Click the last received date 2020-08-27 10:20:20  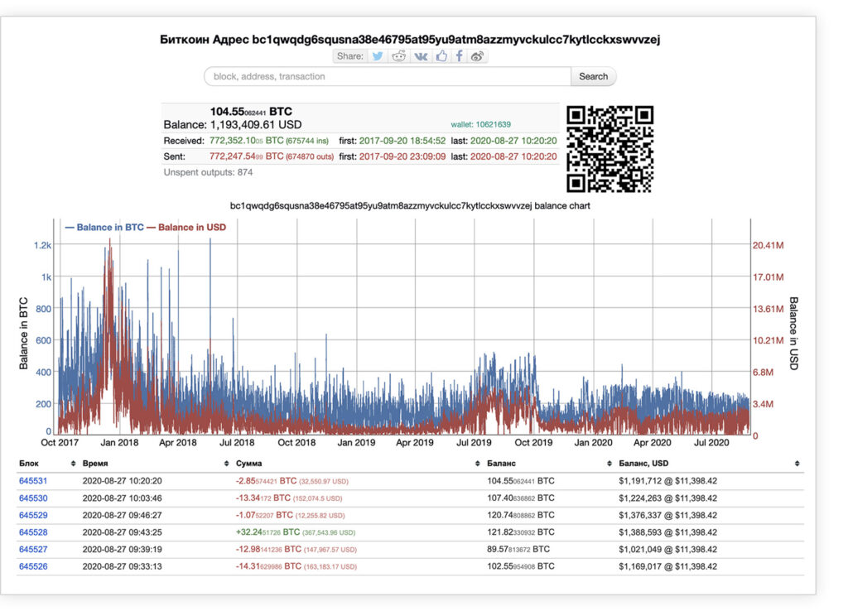pyautogui.click(x=513, y=141)
